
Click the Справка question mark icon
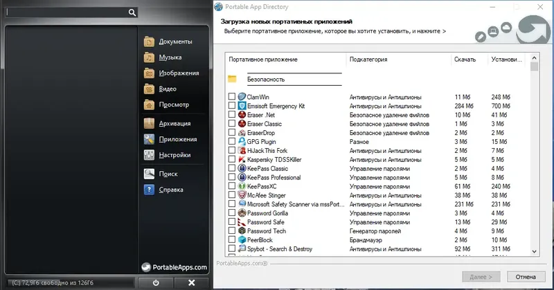click(x=149, y=190)
